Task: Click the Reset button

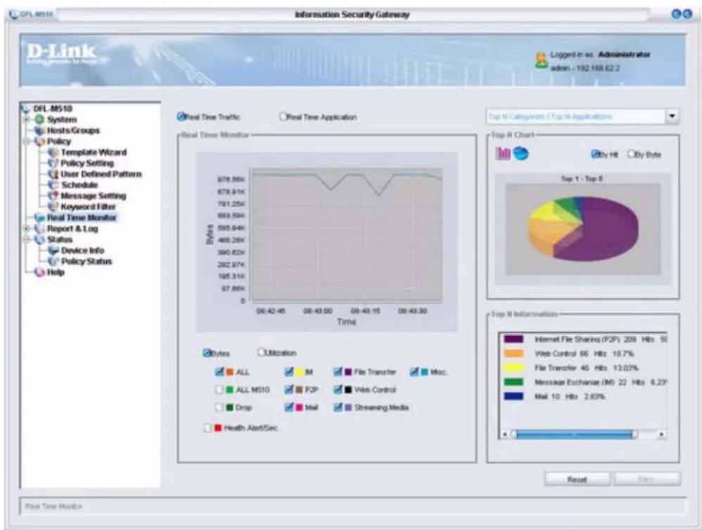Action: [x=577, y=479]
